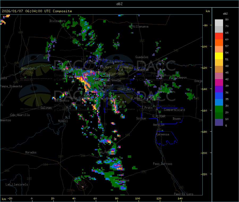Viewport: 239px width, 202px height.
Task: Click the A_Villanueva place label
Action: 139,27
